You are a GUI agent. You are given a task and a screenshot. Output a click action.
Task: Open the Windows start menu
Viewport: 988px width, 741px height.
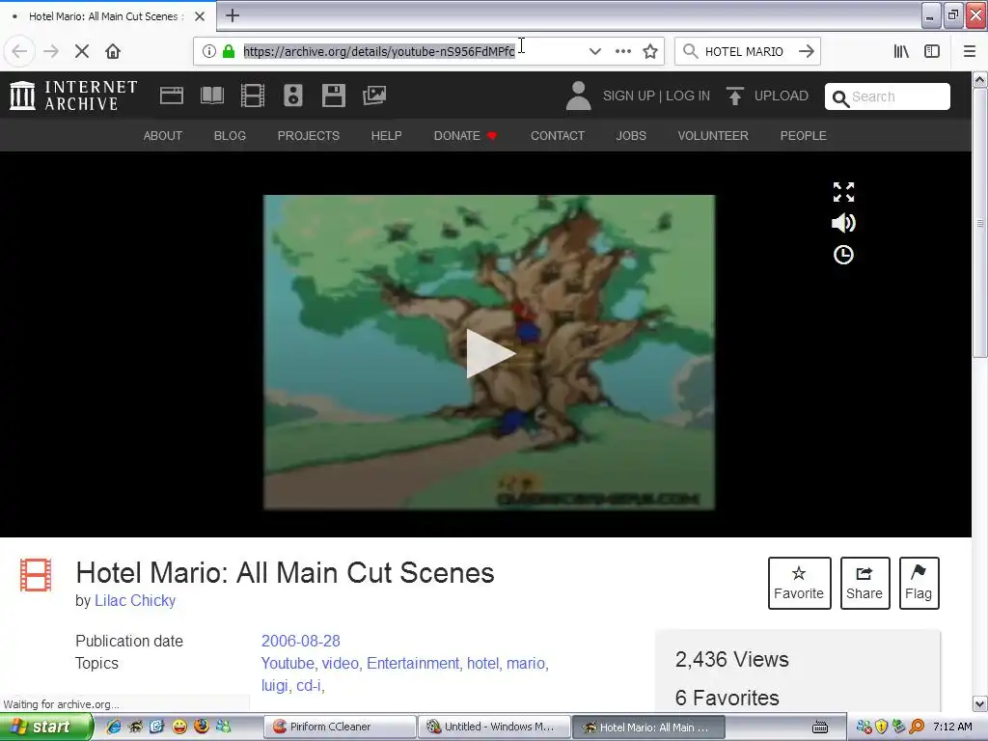46,727
